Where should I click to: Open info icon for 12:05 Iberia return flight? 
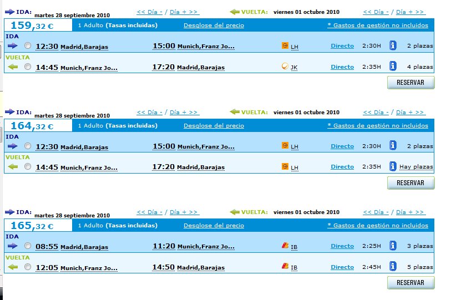tap(393, 266)
